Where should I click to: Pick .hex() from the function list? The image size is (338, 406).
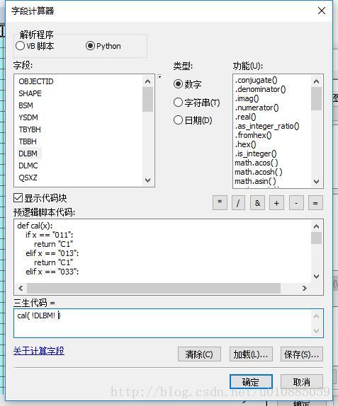click(245, 144)
